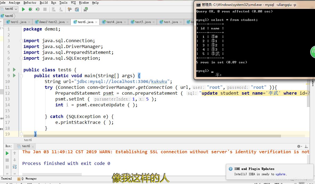
Task: Click the toolbar icon with green chip
Action: [x=86, y=9]
